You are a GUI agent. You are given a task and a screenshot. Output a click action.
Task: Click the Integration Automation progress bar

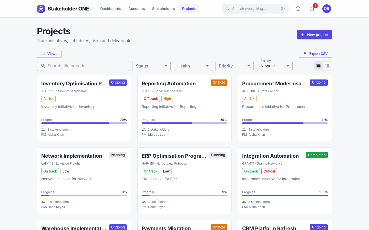(x=285, y=195)
